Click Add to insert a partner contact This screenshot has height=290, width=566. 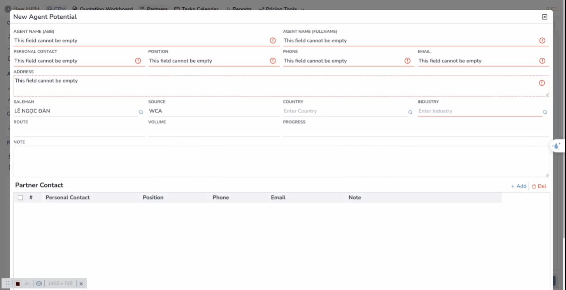tap(519, 186)
